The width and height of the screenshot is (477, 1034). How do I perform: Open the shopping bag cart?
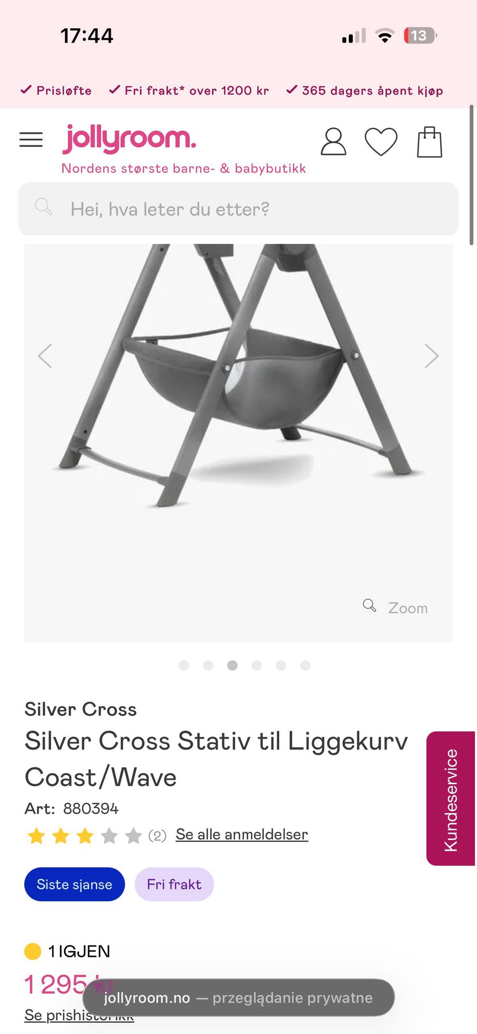(x=429, y=142)
